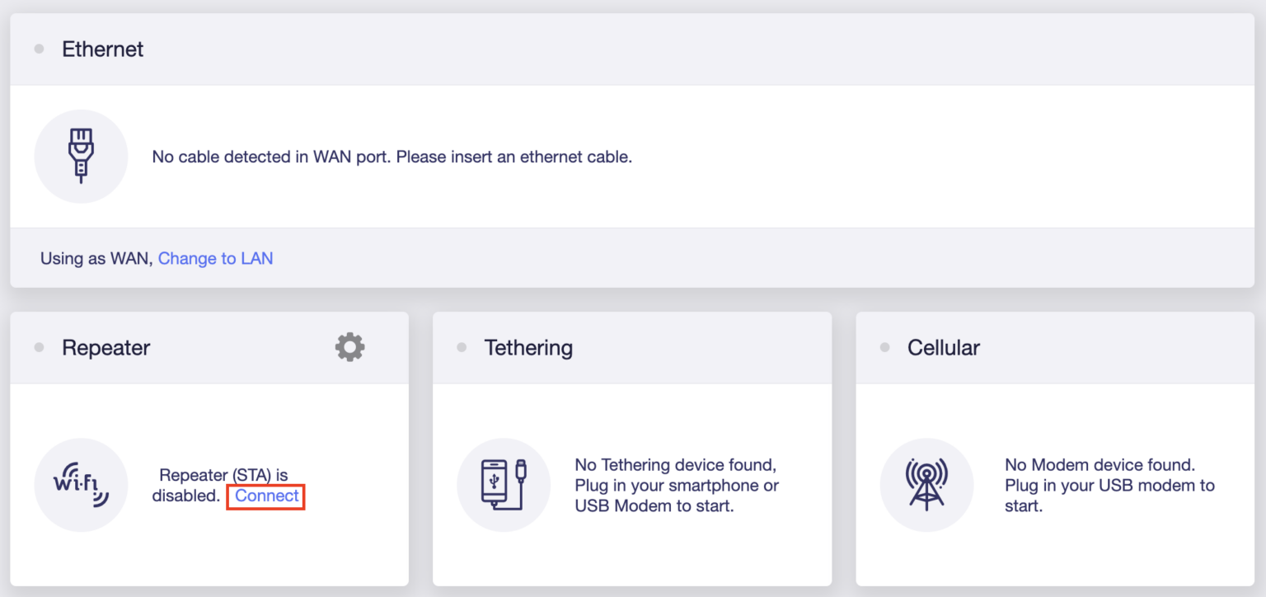This screenshot has width=1266, height=597.
Task: Connect the disabled Repeater
Action: [x=266, y=496]
